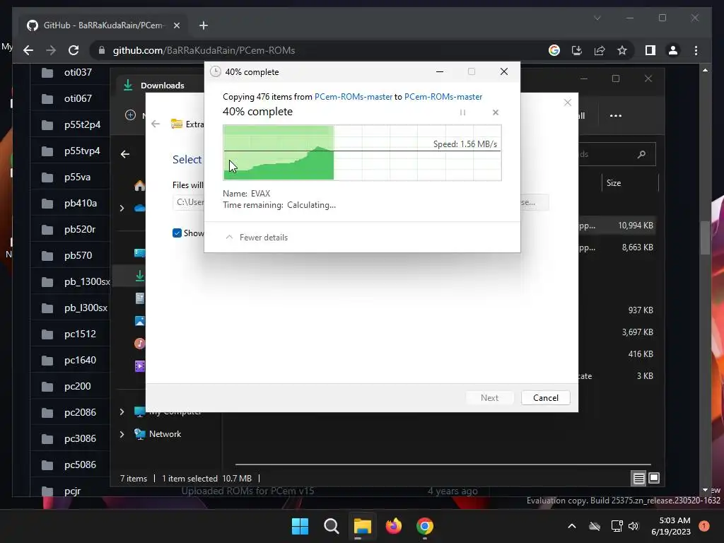Switch Explorer to details view
Image resolution: width=724 pixels, height=543 pixels.
pyautogui.click(x=638, y=479)
